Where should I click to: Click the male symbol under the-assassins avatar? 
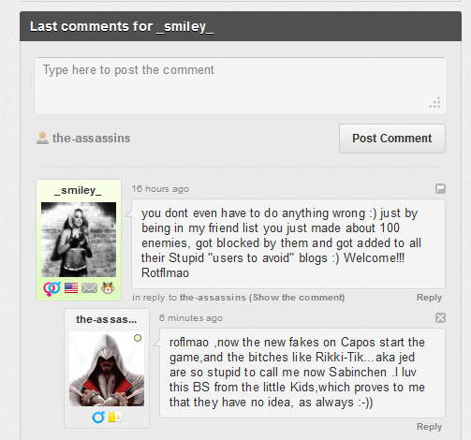(x=98, y=417)
